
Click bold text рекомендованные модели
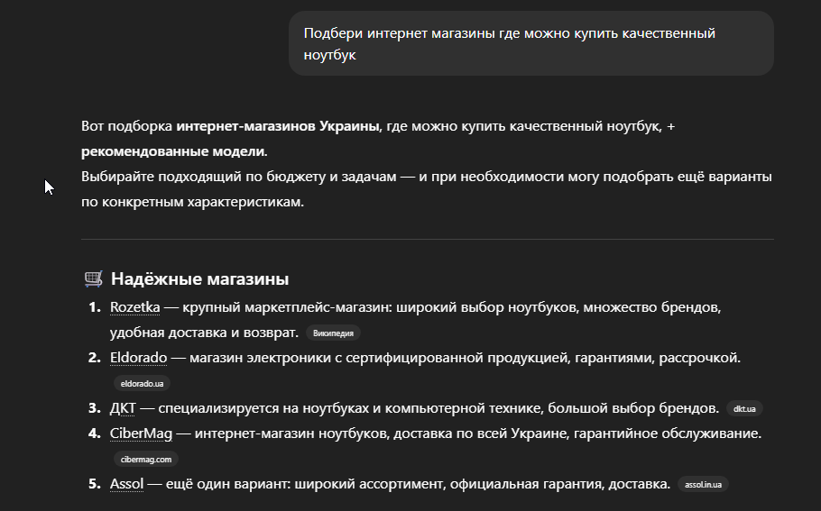point(173,151)
